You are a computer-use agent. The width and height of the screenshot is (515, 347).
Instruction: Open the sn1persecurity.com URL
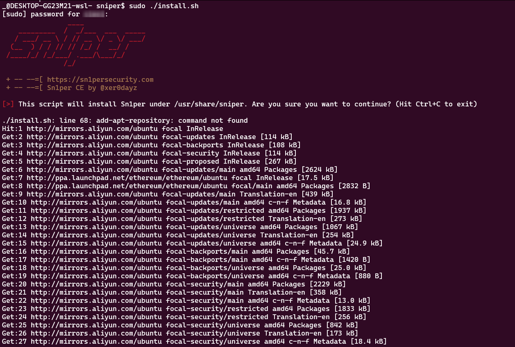pos(100,79)
